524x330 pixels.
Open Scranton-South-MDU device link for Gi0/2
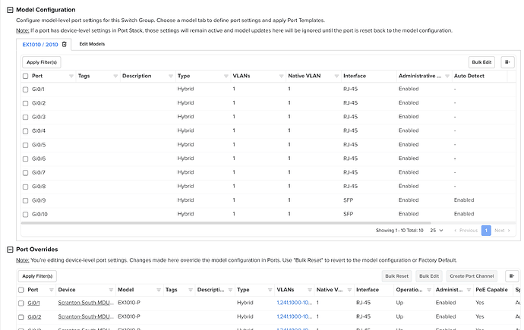(86, 316)
